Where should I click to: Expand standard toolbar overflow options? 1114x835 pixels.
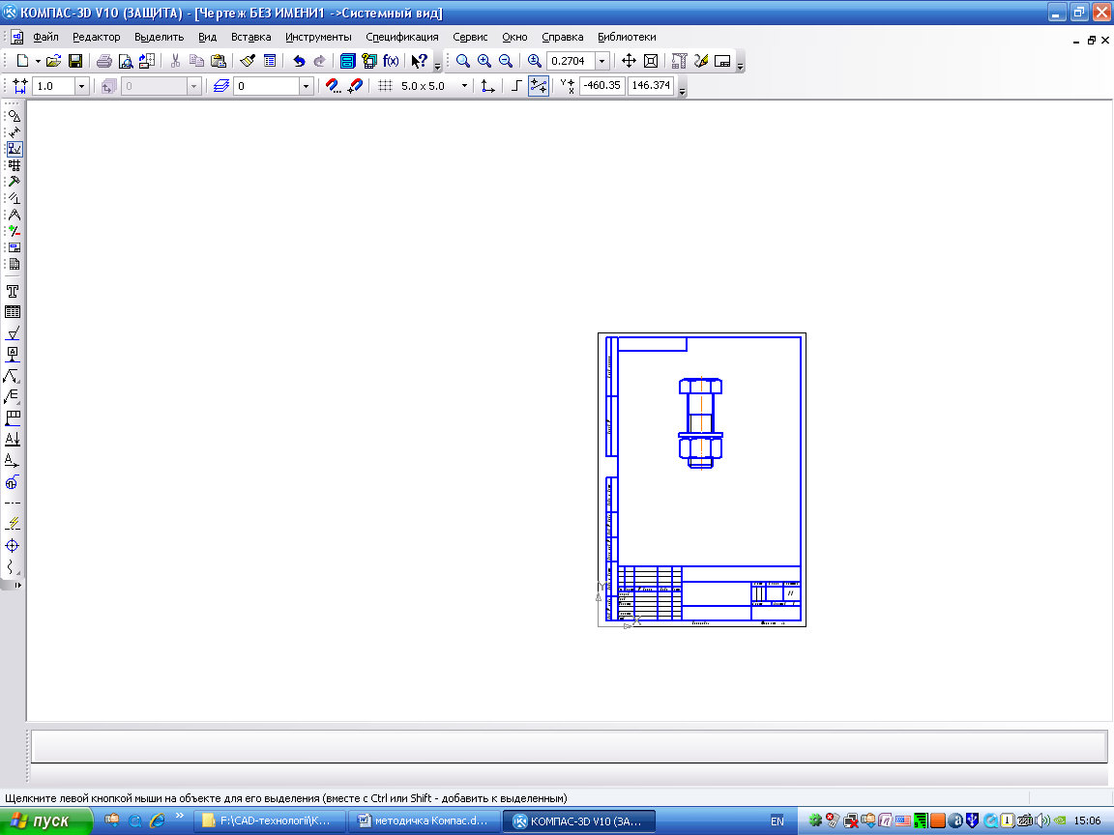pos(437,66)
